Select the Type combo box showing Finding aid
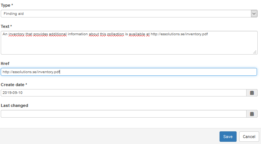The image size is (261, 144). [x=129, y=14]
